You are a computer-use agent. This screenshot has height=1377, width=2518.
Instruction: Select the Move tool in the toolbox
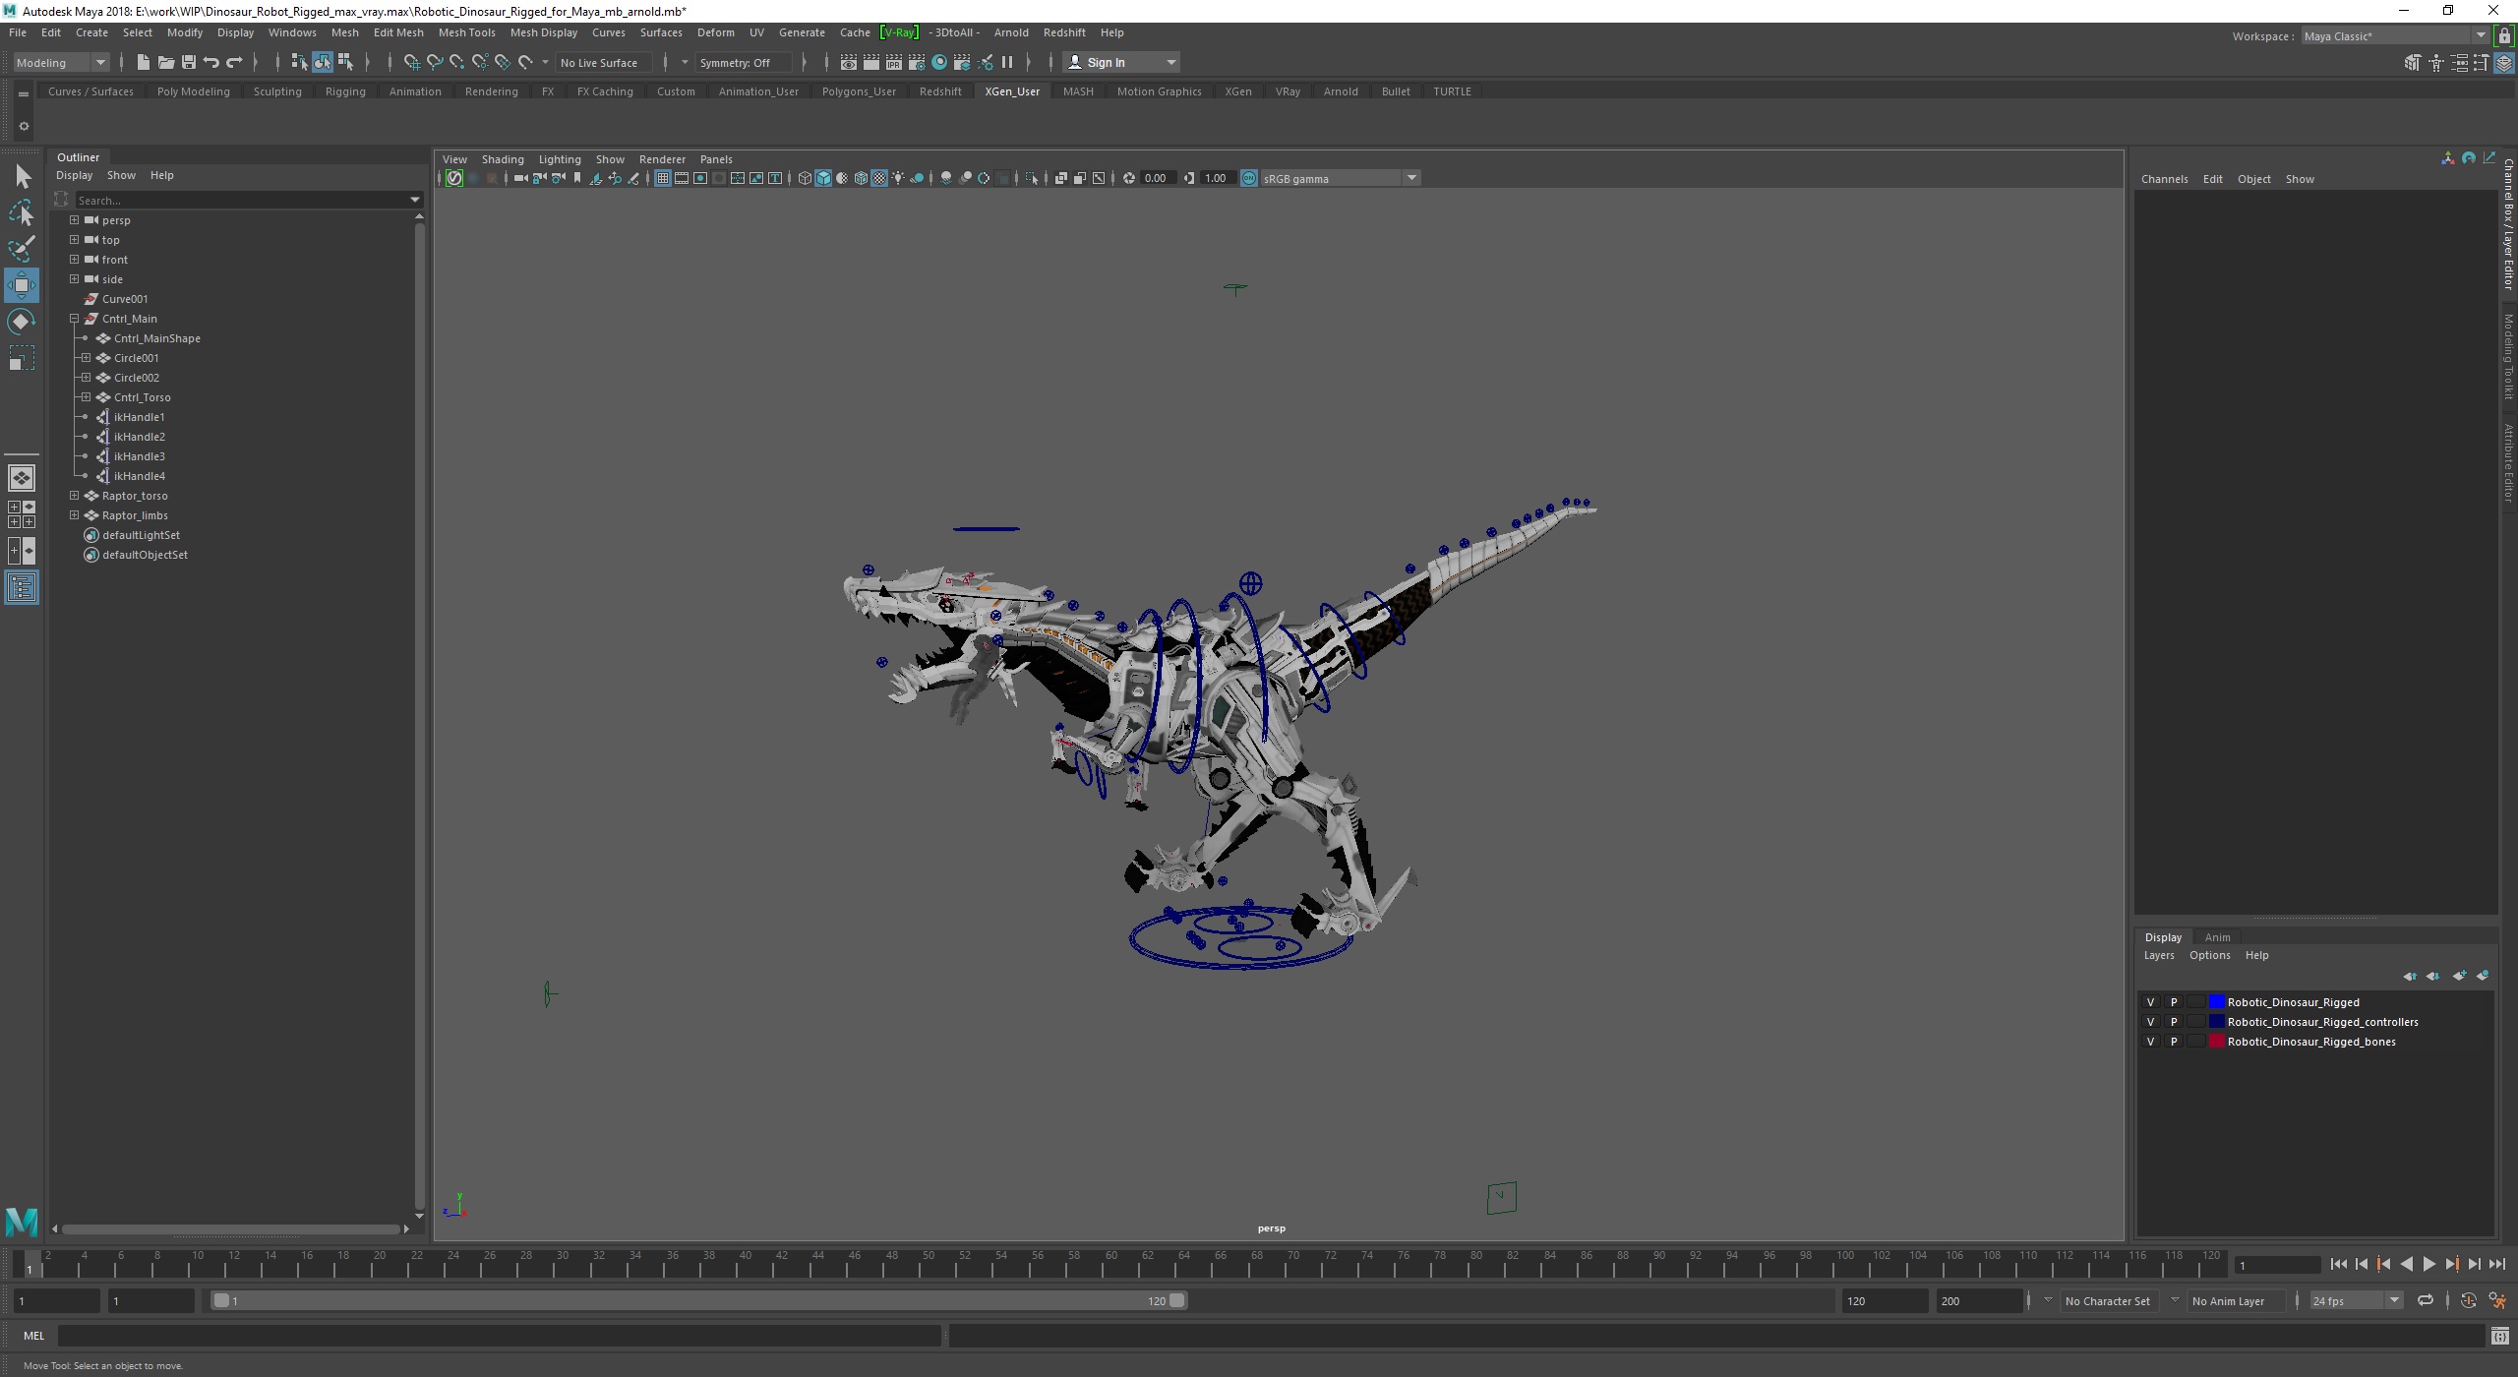(x=21, y=285)
